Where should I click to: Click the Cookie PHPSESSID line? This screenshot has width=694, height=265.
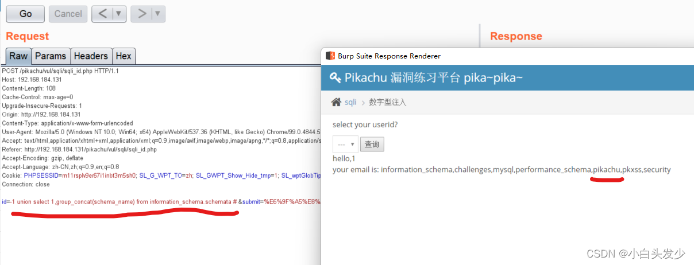click(x=161, y=176)
